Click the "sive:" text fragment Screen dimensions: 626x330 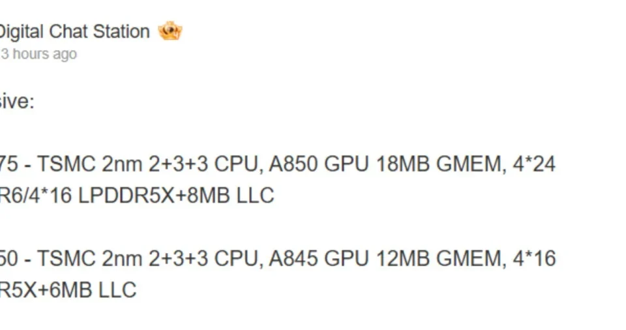point(16,102)
